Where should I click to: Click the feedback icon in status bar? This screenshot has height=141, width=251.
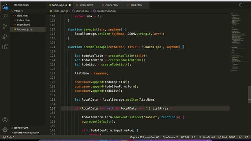pos(240,137)
